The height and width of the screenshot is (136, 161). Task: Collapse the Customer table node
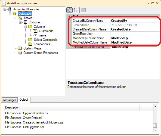click(20, 22)
